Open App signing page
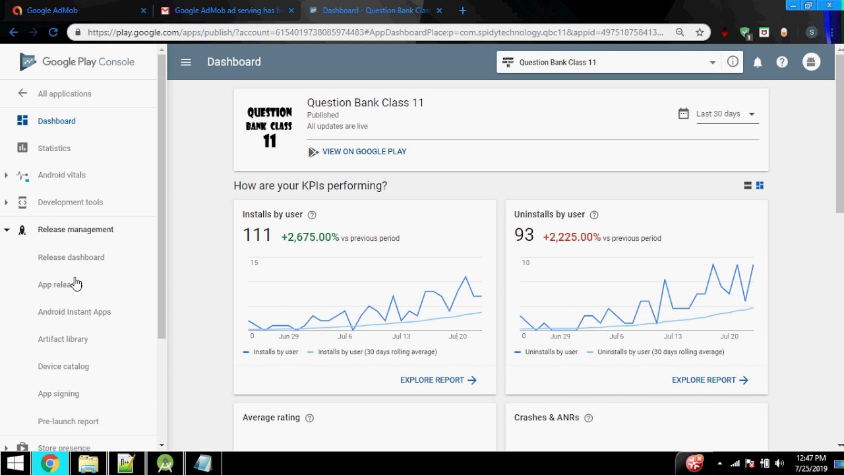 (x=59, y=394)
